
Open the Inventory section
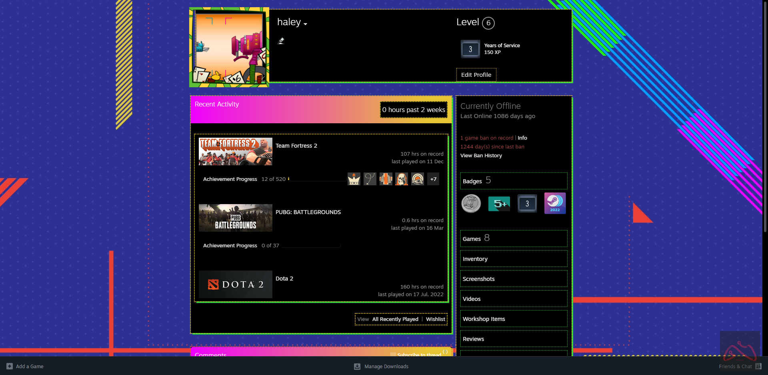click(x=514, y=259)
